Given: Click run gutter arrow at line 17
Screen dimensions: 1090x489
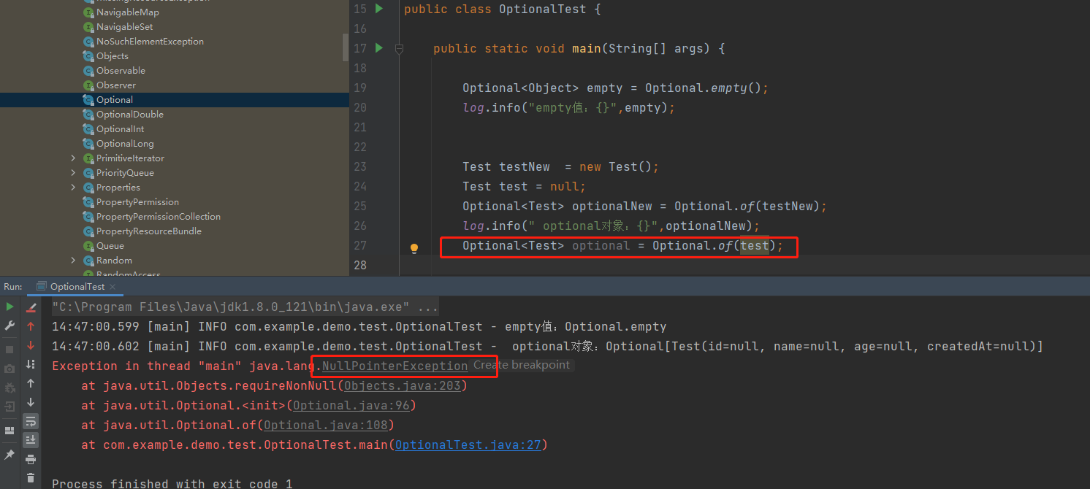Looking at the screenshot, I should pyautogui.click(x=378, y=48).
